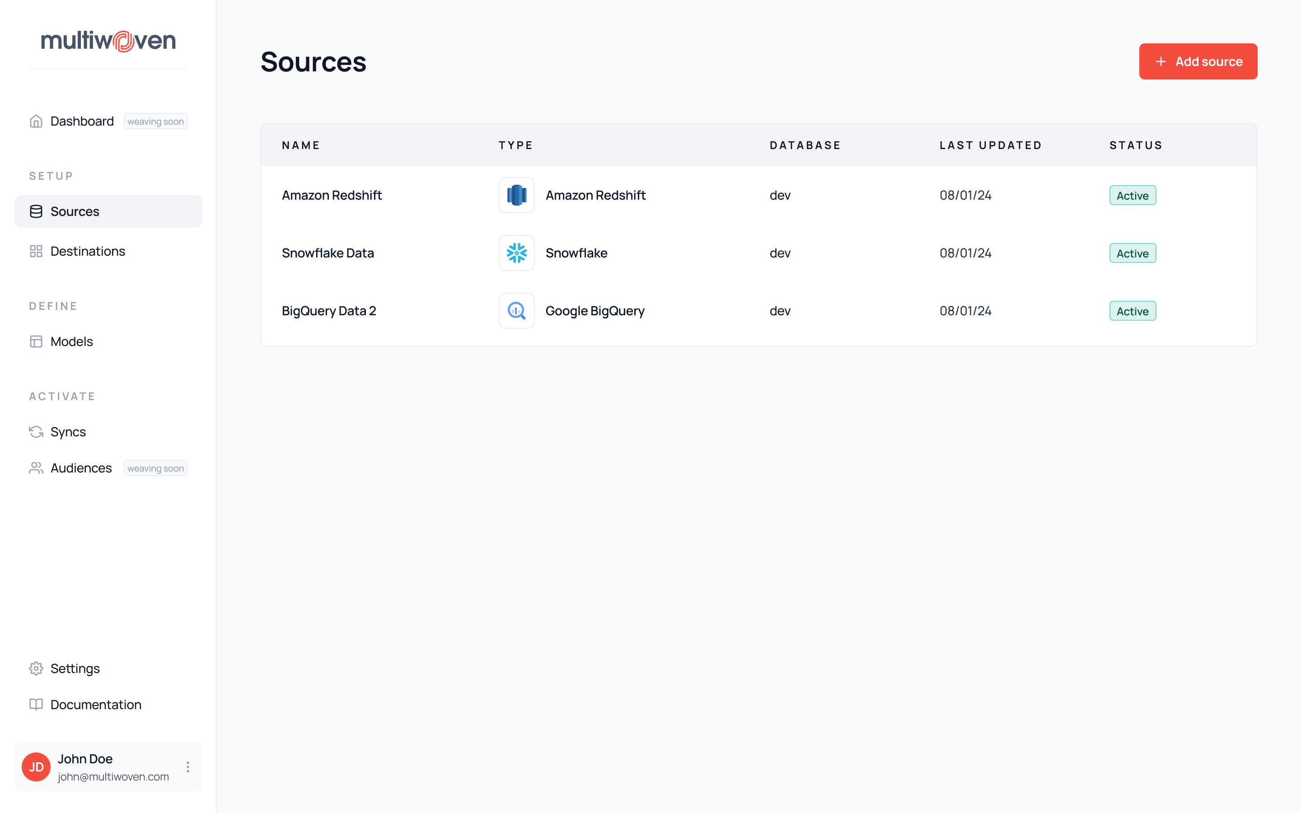The width and height of the screenshot is (1301, 813).
Task: Click the Last Updated column header
Action: pyautogui.click(x=990, y=145)
